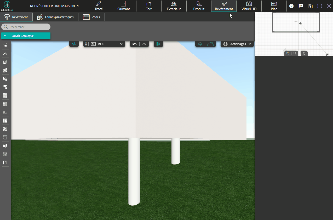Expand the Ouvrir Catalogue dropdown
The image size is (333, 220).
[26, 36]
